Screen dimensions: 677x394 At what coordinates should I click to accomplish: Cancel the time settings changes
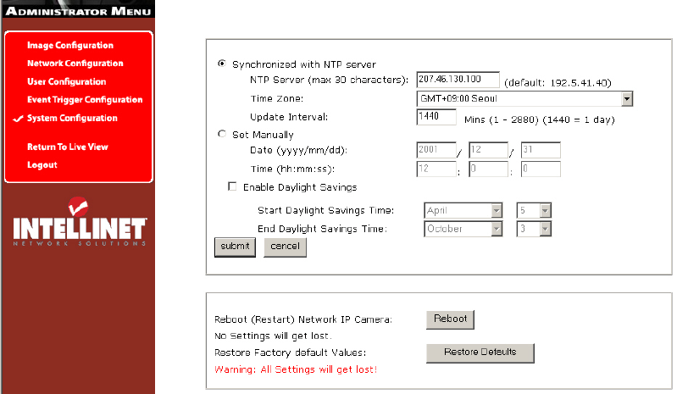[285, 247]
